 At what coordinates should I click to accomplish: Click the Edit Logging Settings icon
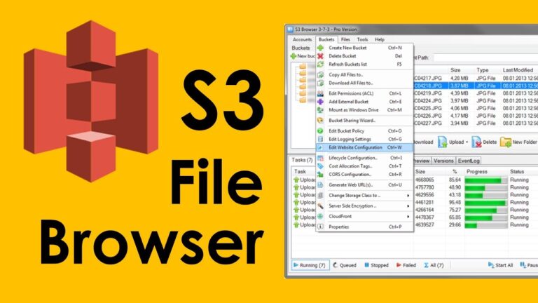(320, 139)
